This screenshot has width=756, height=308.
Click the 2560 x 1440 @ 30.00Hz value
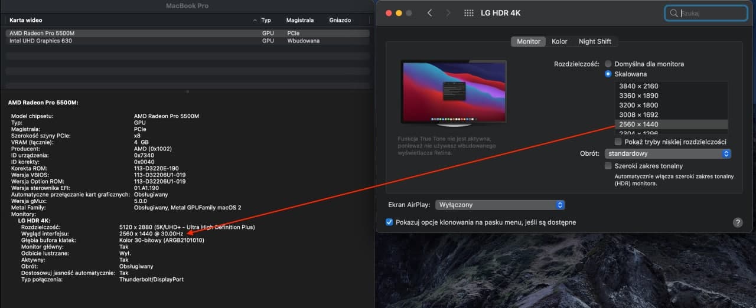151,234
